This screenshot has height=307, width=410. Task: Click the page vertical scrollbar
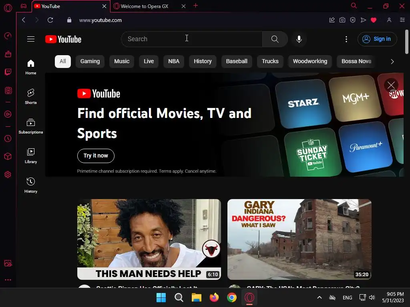click(x=407, y=42)
